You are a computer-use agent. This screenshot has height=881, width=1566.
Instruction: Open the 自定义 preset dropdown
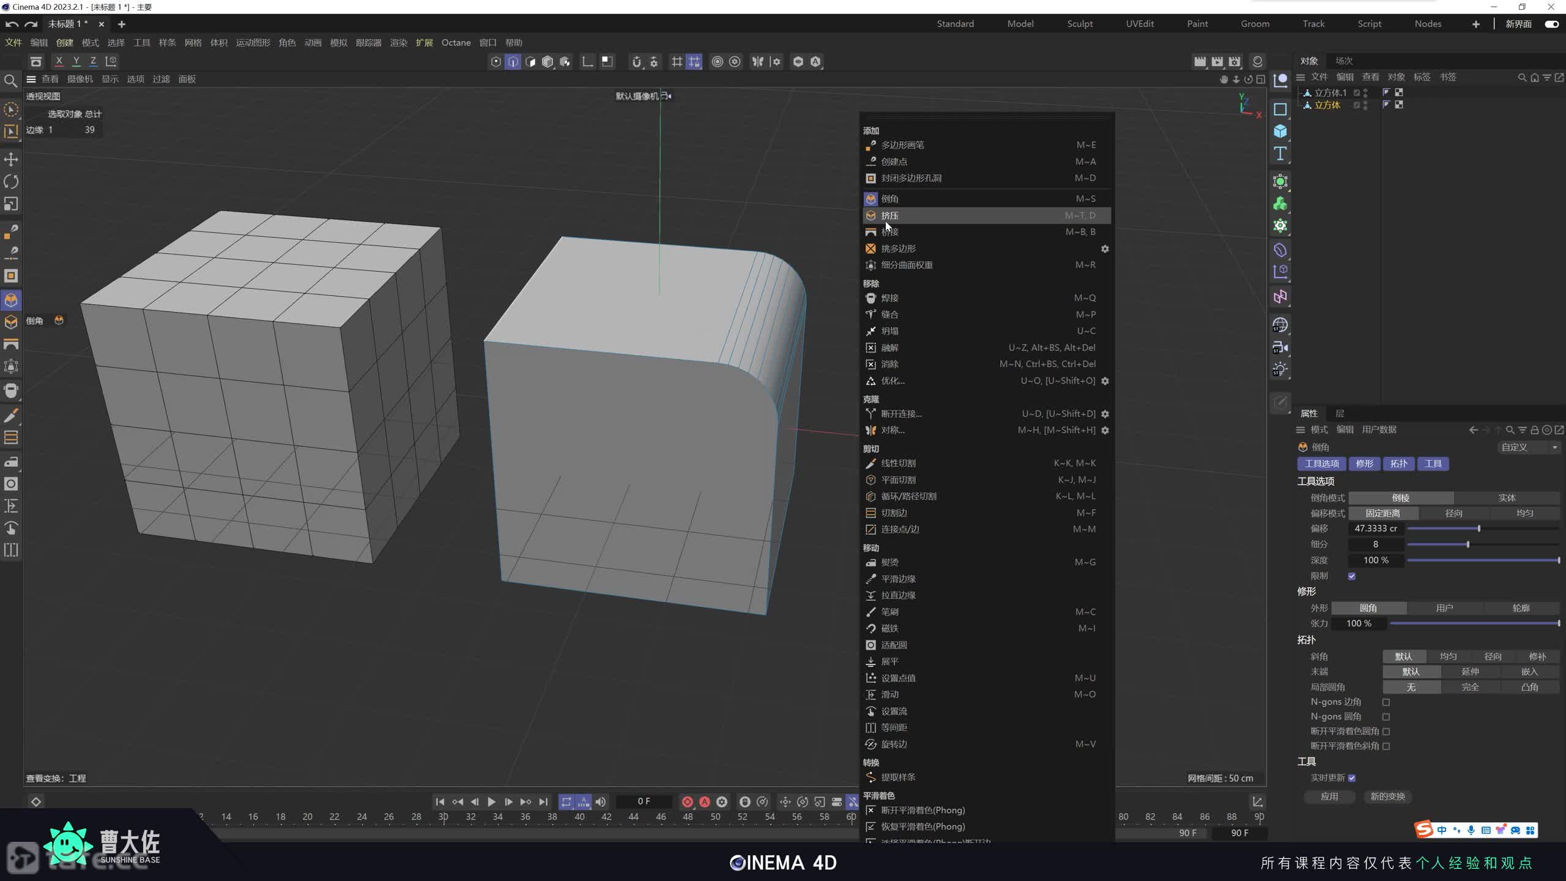coord(1528,447)
